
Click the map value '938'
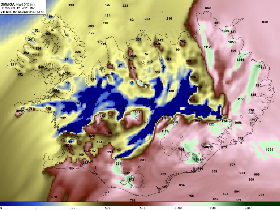134,56
